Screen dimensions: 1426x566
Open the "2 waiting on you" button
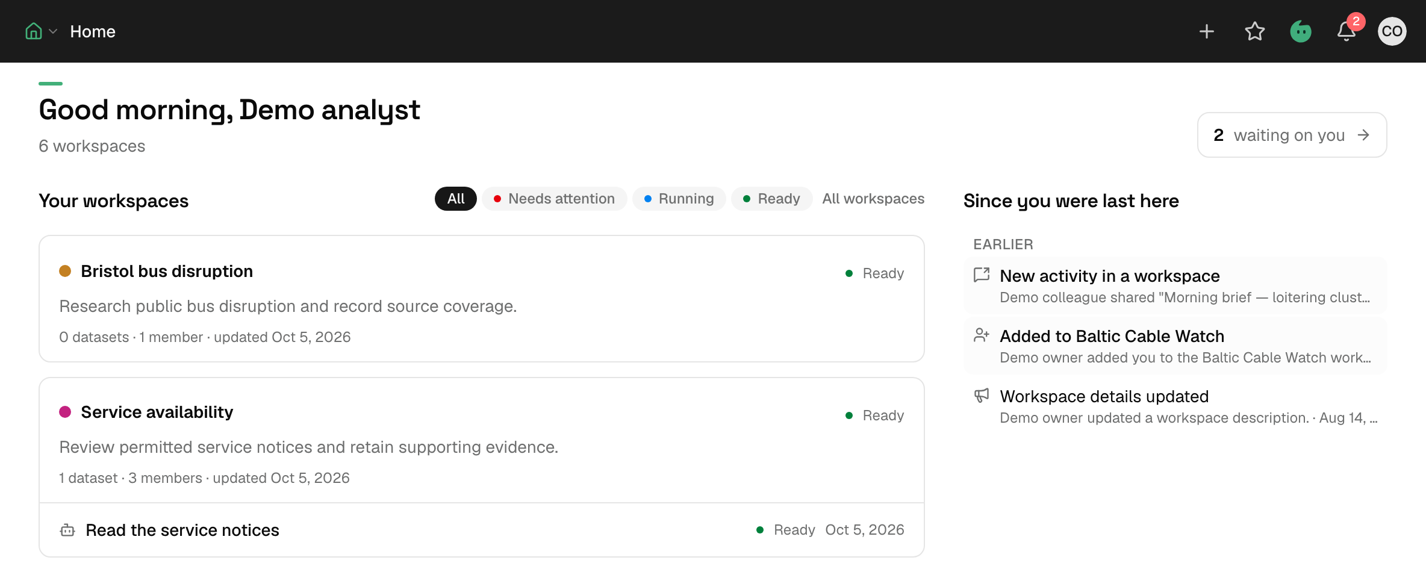pos(1292,135)
